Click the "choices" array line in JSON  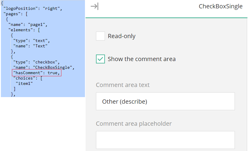click(28, 78)
